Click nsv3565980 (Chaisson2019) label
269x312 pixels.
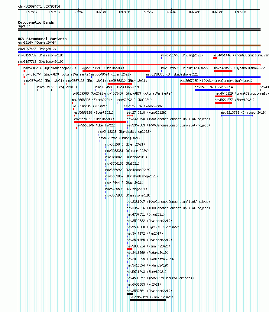[128, 195]
